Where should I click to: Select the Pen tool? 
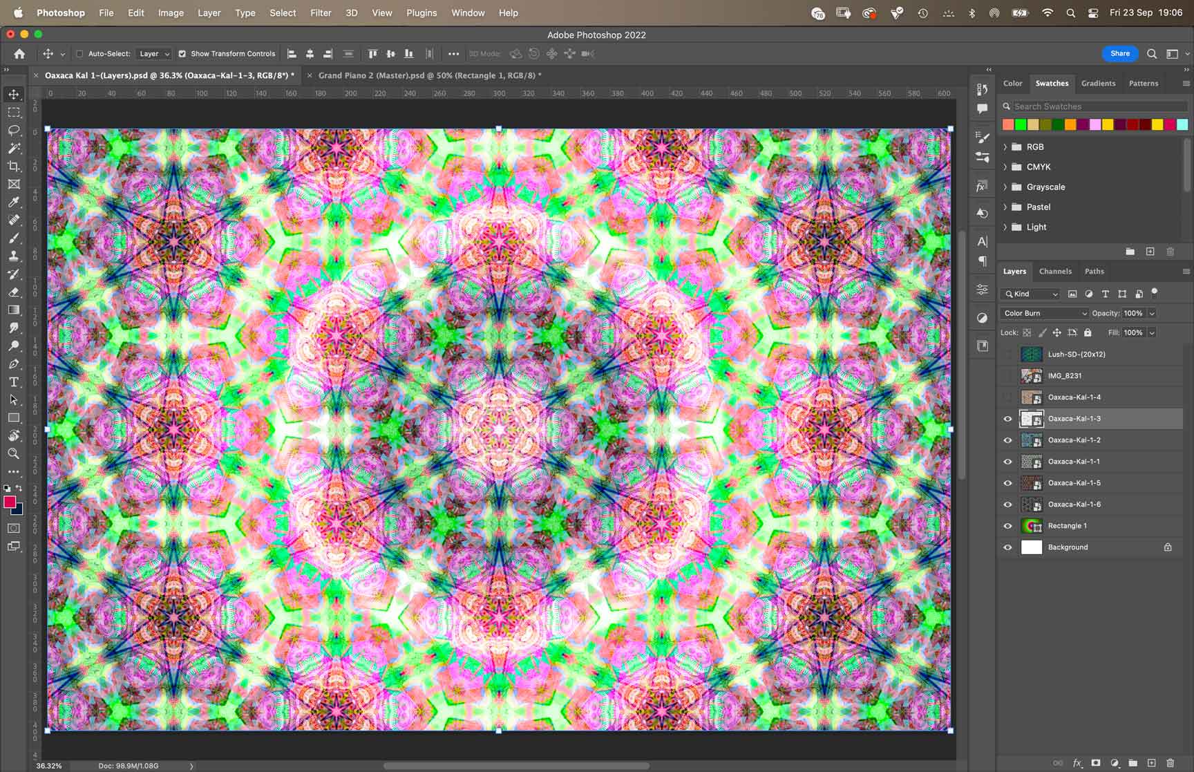click(14, 364)
